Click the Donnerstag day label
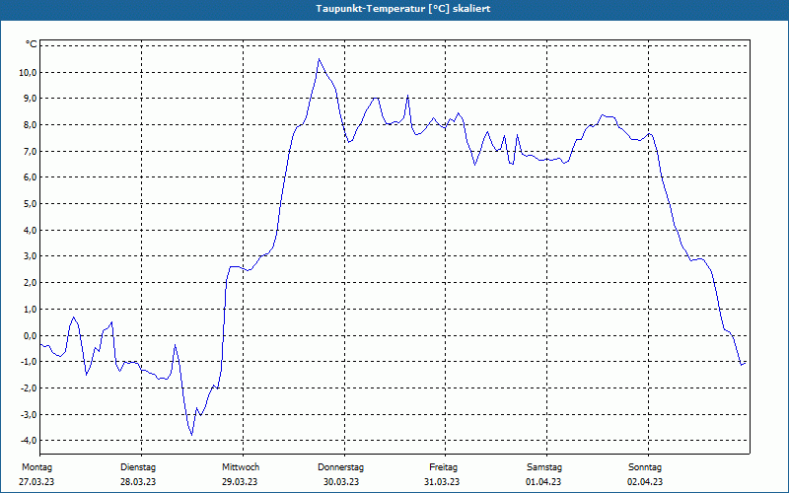Image resolution: width=789 pixels, height=493 pixels. coord(340,467)
